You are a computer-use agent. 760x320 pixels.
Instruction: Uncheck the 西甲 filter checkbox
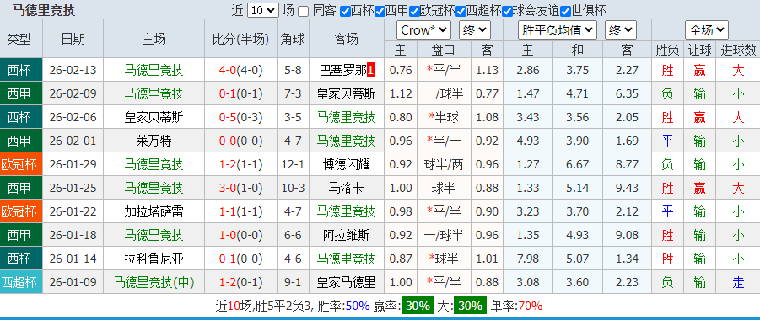point(380,11)
